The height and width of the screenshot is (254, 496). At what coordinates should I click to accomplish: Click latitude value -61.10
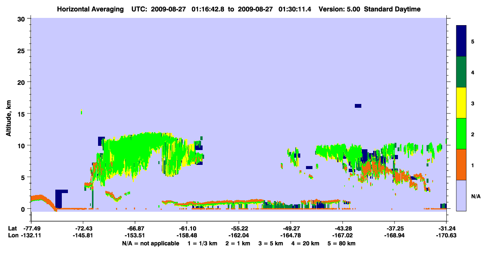pyautogui.click(x=187, y=228)
